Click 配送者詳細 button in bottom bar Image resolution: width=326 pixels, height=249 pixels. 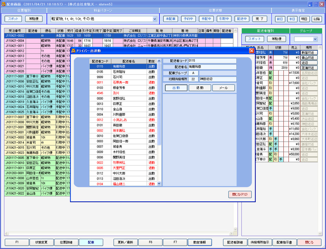235,242
